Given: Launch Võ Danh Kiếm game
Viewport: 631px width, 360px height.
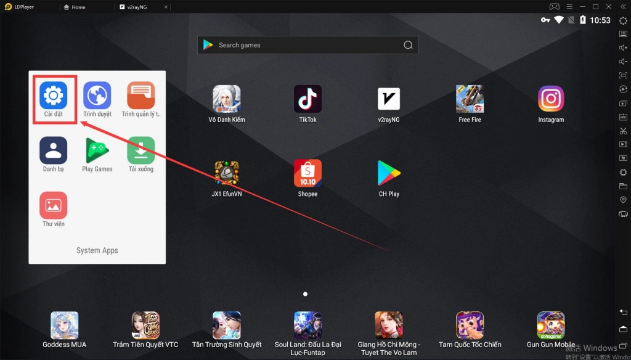Looking at the screenshot, I should [x=227, y=99].
